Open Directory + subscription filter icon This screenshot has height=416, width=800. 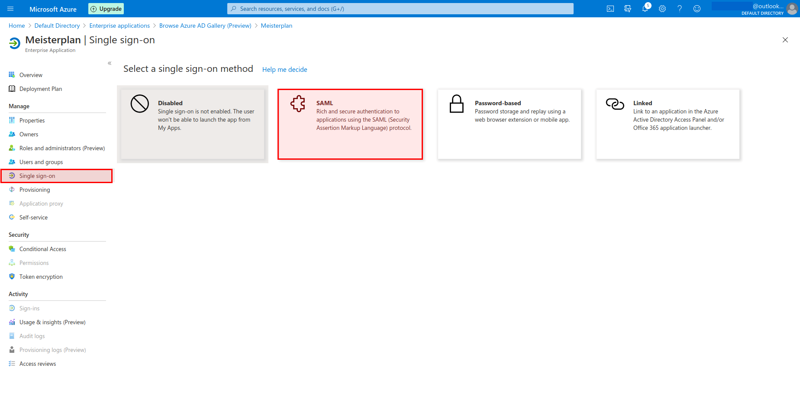click(x=628, y=9)
